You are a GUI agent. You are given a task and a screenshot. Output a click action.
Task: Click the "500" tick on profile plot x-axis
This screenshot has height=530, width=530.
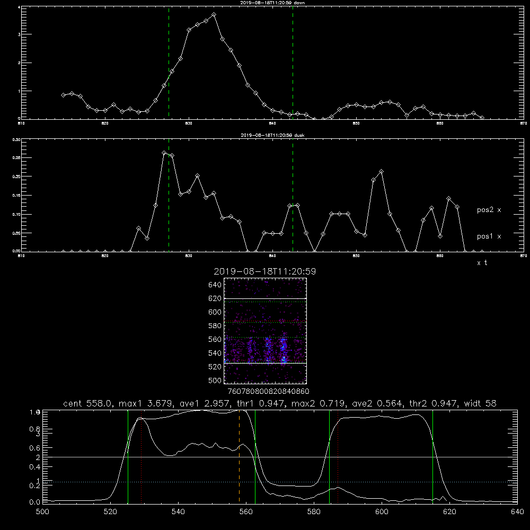click(42, 512)
